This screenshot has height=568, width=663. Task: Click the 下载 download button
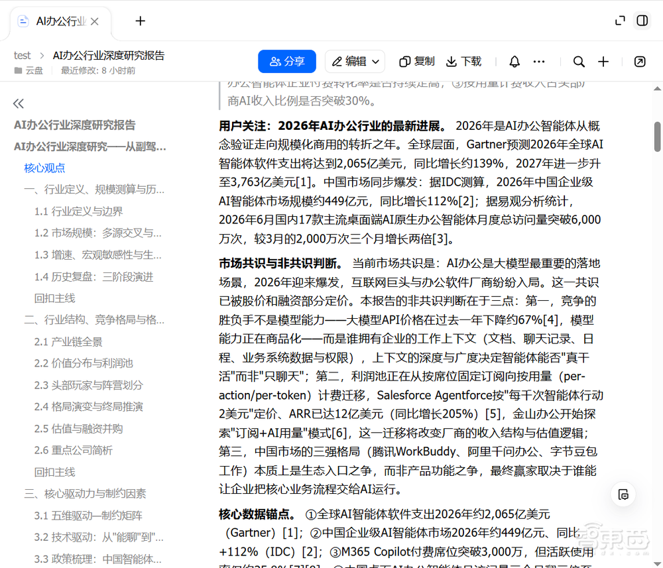464,62
